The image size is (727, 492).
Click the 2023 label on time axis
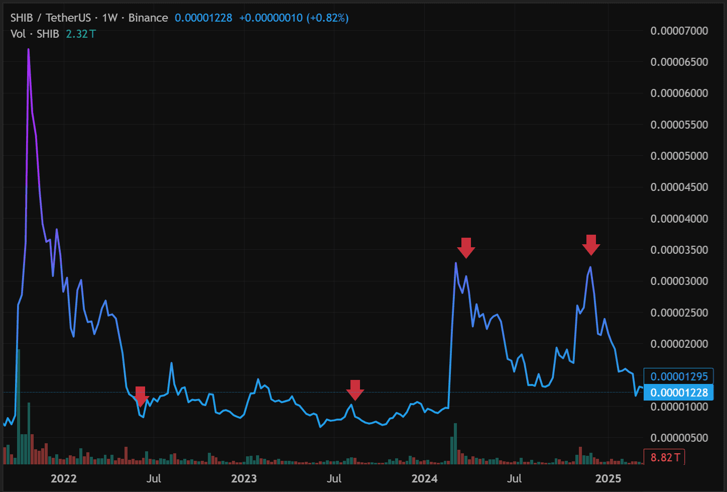pos(244,478)
